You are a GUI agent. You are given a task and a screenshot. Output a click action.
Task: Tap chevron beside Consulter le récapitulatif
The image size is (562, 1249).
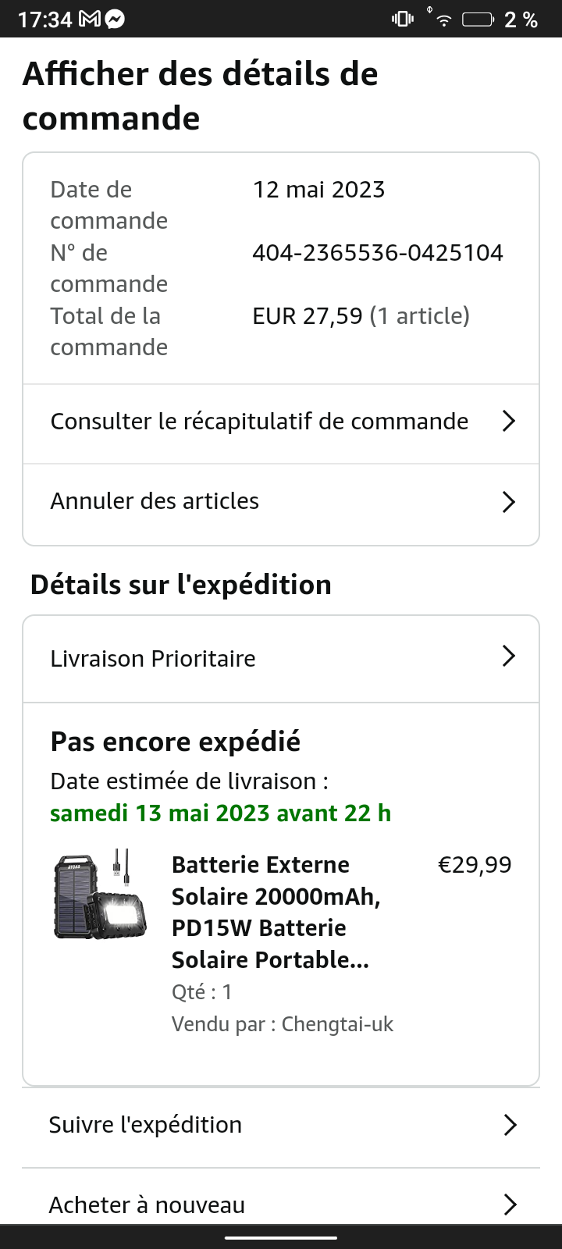[509, 422]
